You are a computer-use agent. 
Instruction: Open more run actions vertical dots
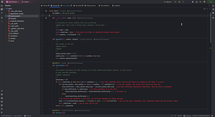coord(183,2)
